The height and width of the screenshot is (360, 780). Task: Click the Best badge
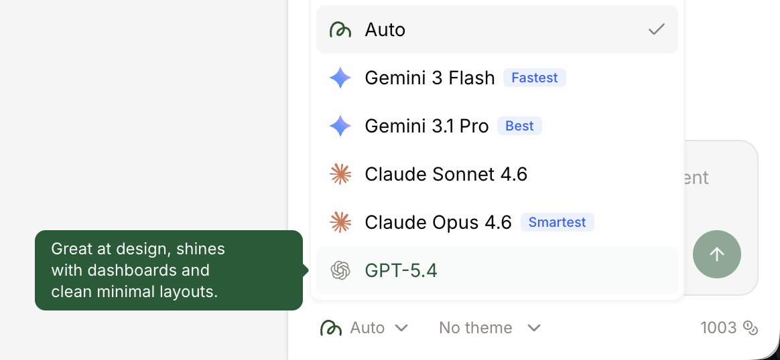pos(519,126)
